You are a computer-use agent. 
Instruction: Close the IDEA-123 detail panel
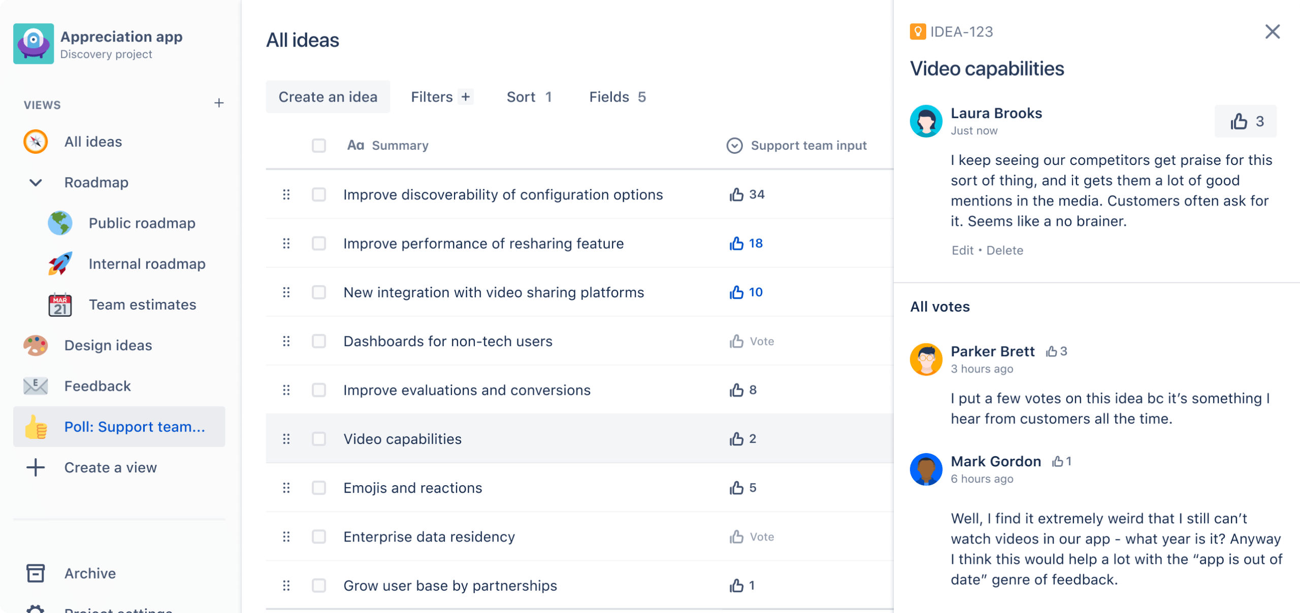pos(1272,32)
